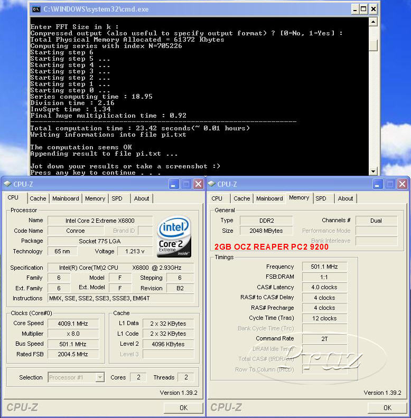This screenshot has height=418, width=411.
Task: Select the CPU tab in left CPU-Z
Action: [13, 198]
